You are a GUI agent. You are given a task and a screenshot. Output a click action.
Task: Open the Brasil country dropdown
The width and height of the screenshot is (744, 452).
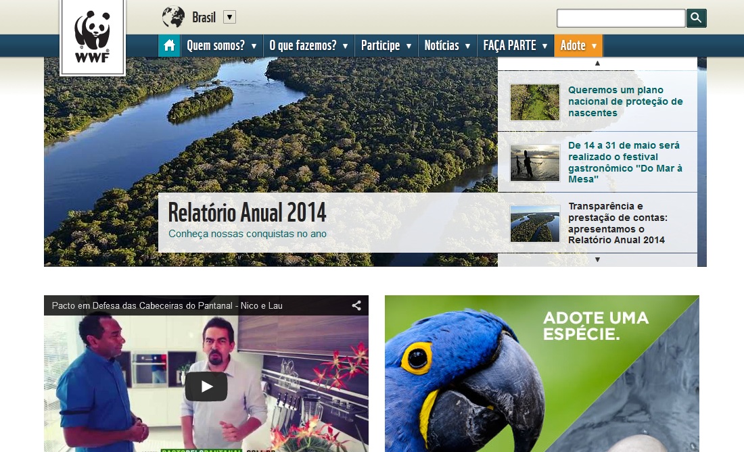click(x=229, y=18)
